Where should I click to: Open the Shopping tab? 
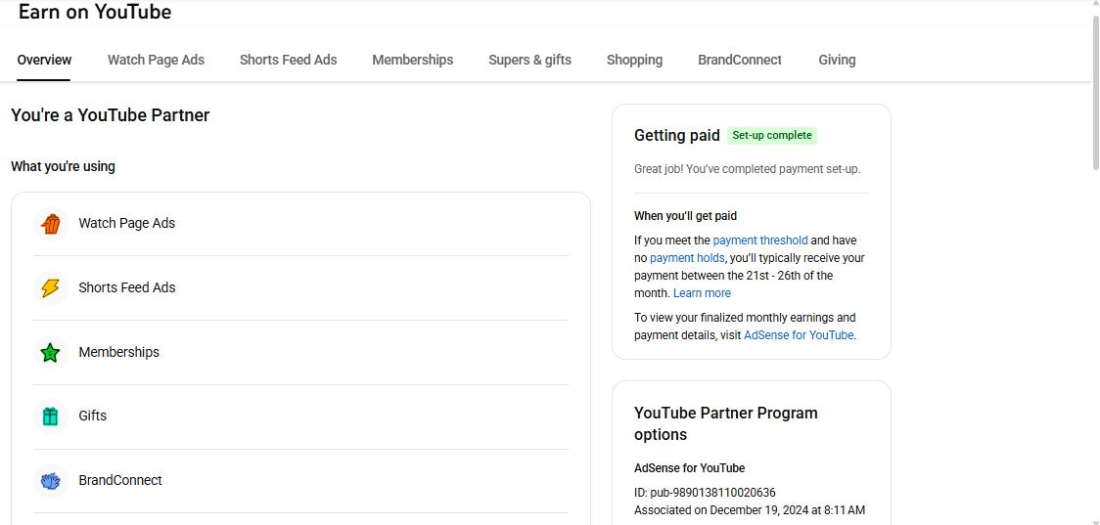(634, 60)
